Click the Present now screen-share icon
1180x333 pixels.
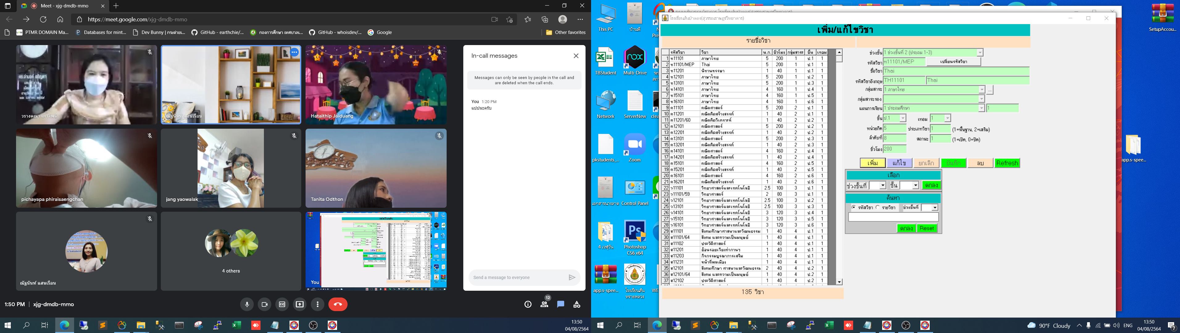(x=300, y=305)
